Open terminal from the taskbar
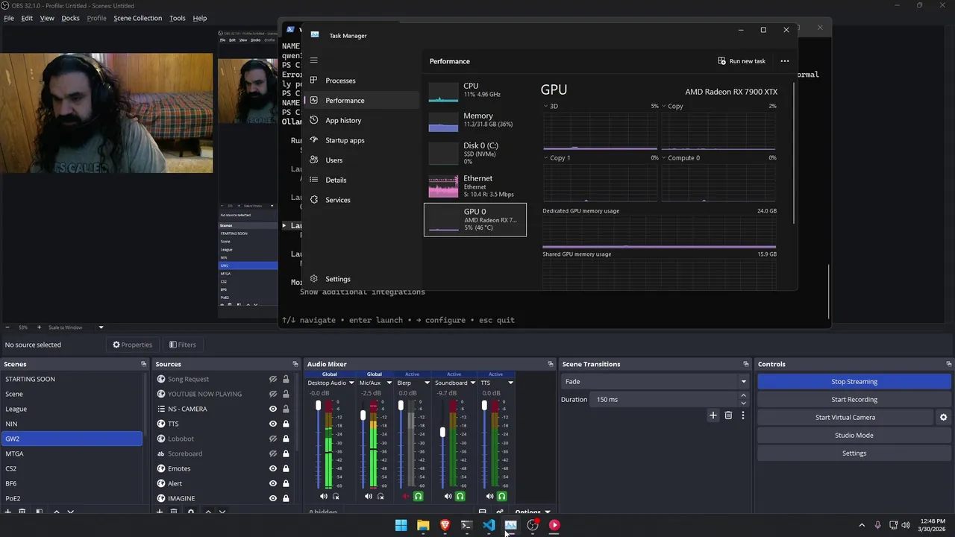 coord(466,525)
